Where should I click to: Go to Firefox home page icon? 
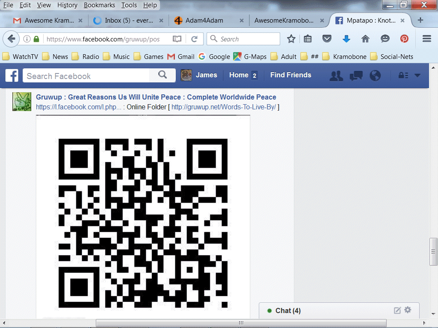(x=365, y=39)
